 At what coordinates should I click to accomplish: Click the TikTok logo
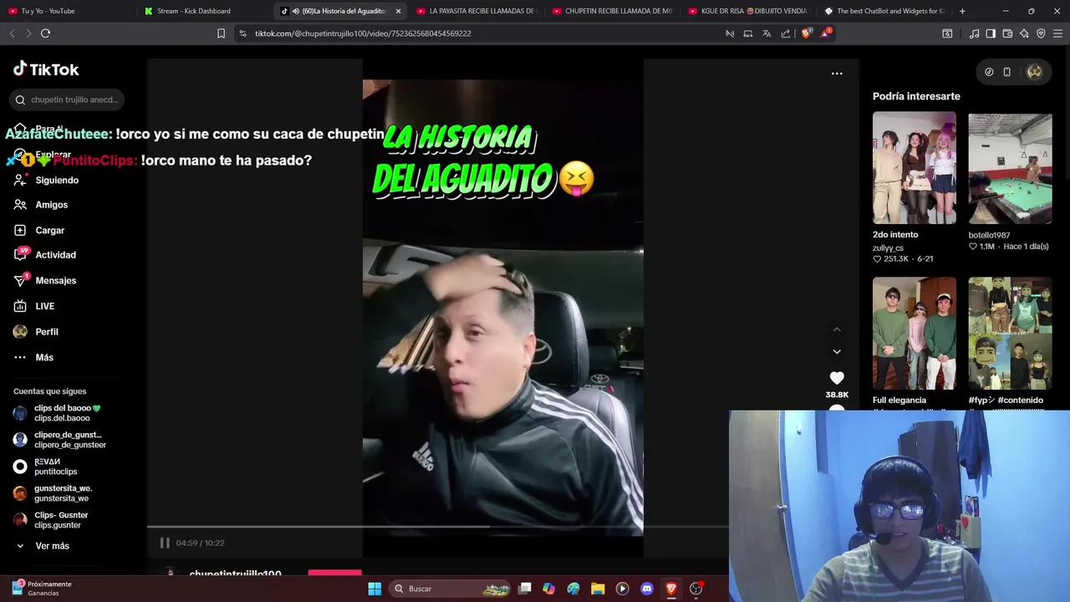pyautogui.click(x=46, y=69)
